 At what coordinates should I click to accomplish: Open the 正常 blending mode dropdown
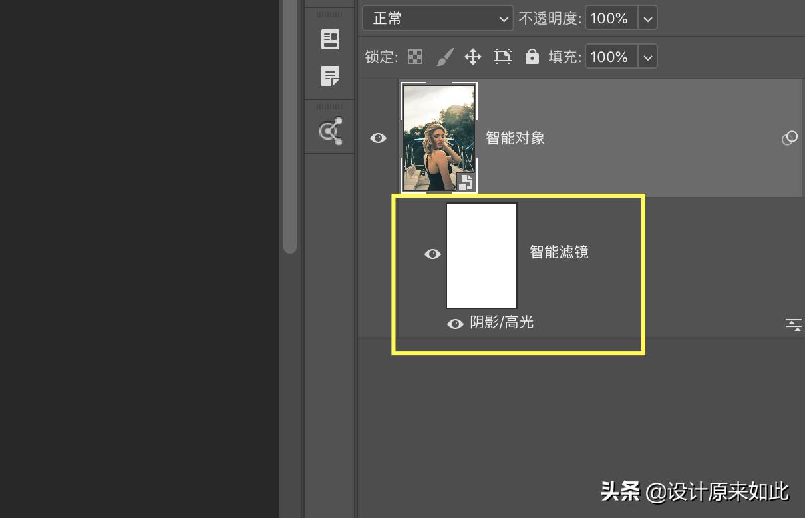[437, 18]
